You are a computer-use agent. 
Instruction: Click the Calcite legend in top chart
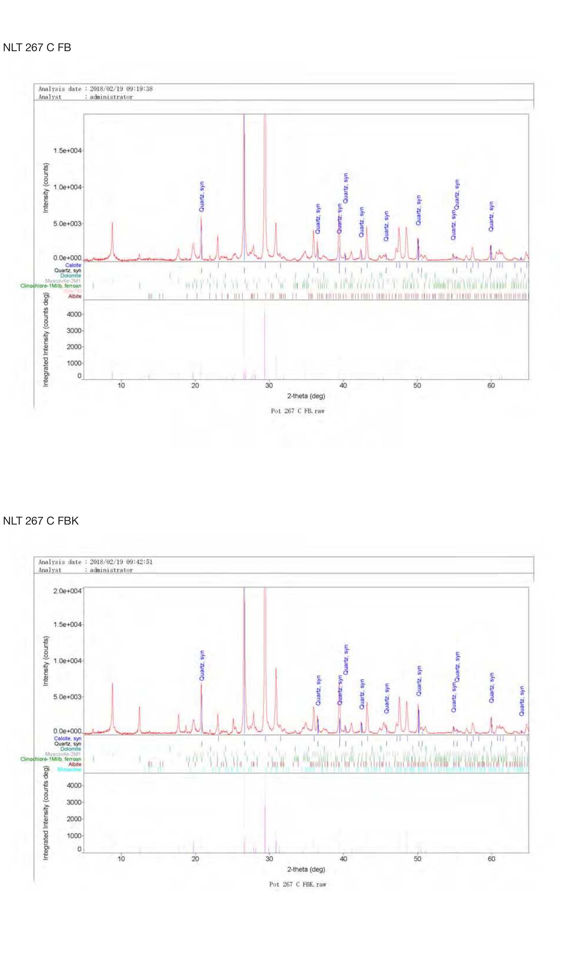coord(73,265)
